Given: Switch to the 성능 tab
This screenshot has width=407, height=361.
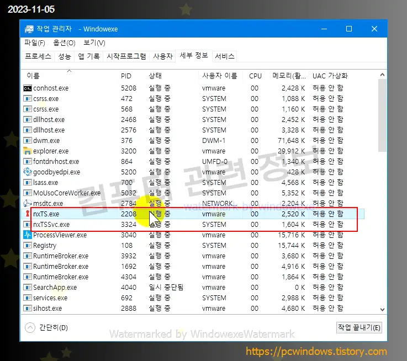Looking at the screenshot, I should [65, 56].
